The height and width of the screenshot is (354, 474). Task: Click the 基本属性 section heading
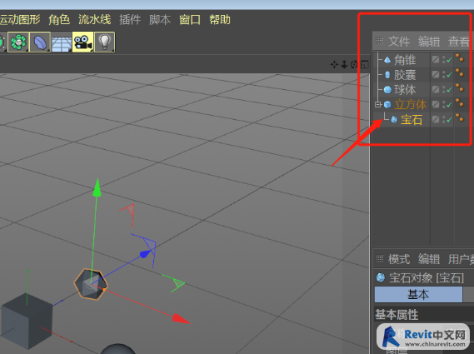click(397, 315)
